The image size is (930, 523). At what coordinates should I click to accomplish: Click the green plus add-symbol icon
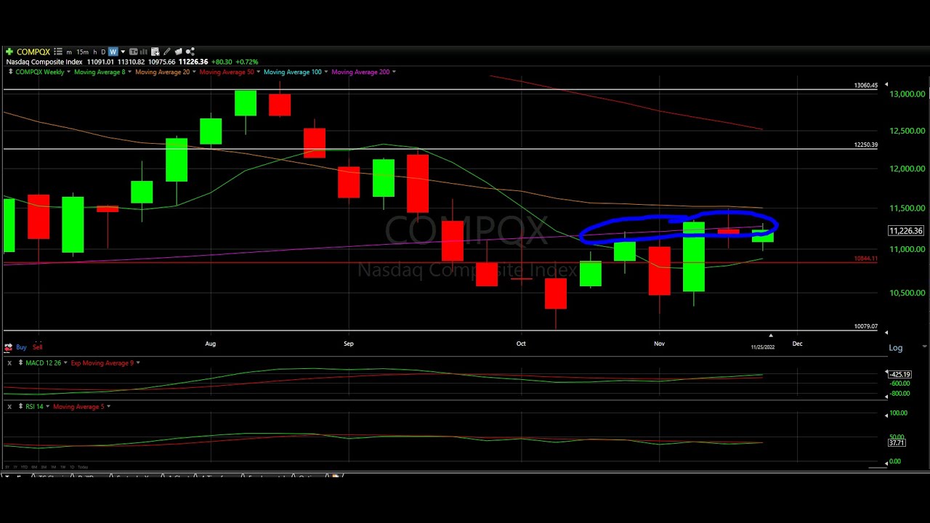9,52
